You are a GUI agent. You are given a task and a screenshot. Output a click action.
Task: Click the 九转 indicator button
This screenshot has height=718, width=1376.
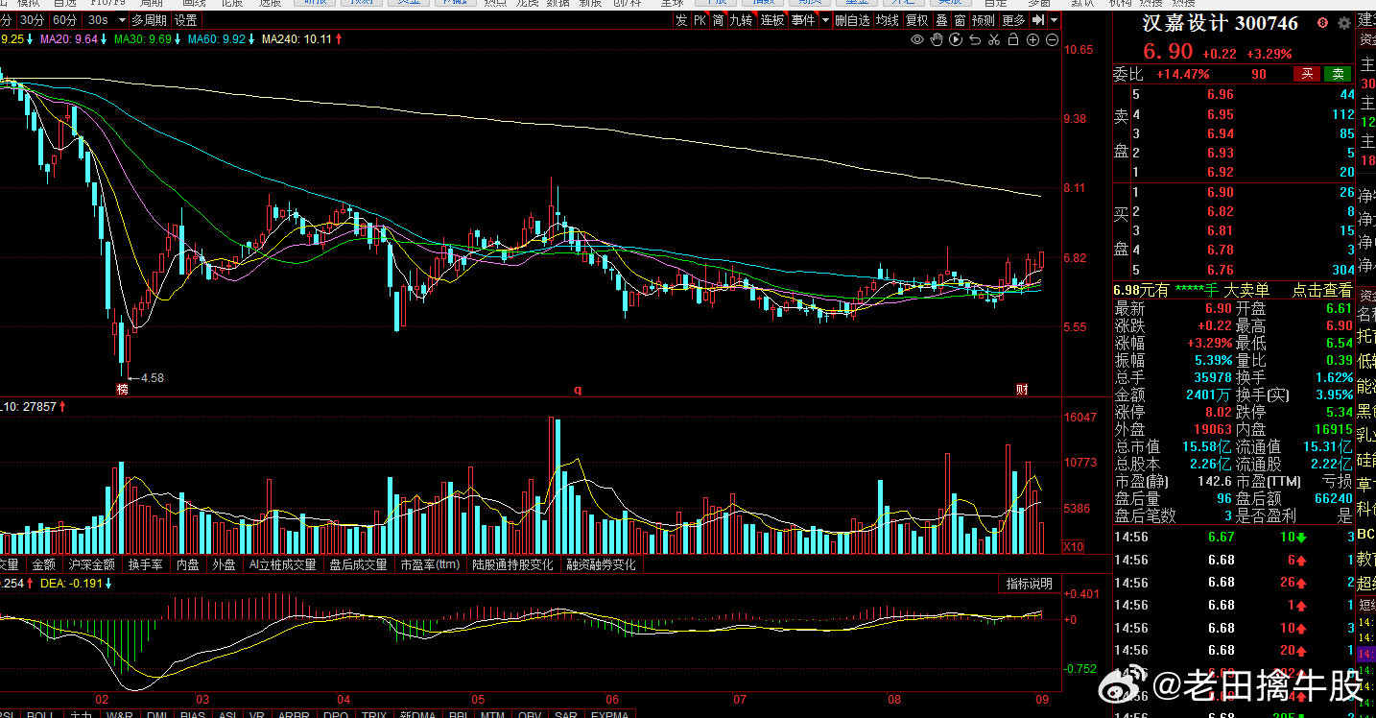[741, 20]
